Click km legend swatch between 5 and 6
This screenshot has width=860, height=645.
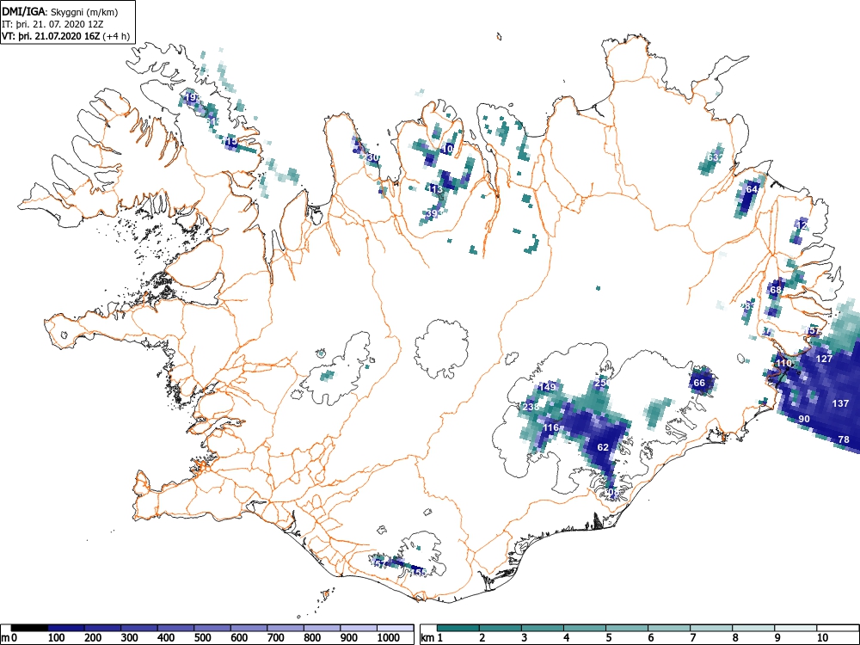(628, 628)
